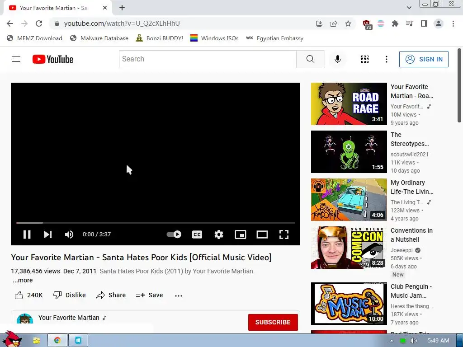Go to the YouTube home logo
Viewport: 463px width, 347px height.
point(53,59)
